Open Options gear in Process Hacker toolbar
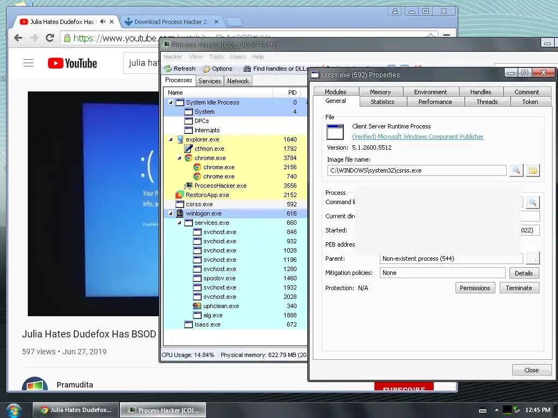 (x=206, y=69)
